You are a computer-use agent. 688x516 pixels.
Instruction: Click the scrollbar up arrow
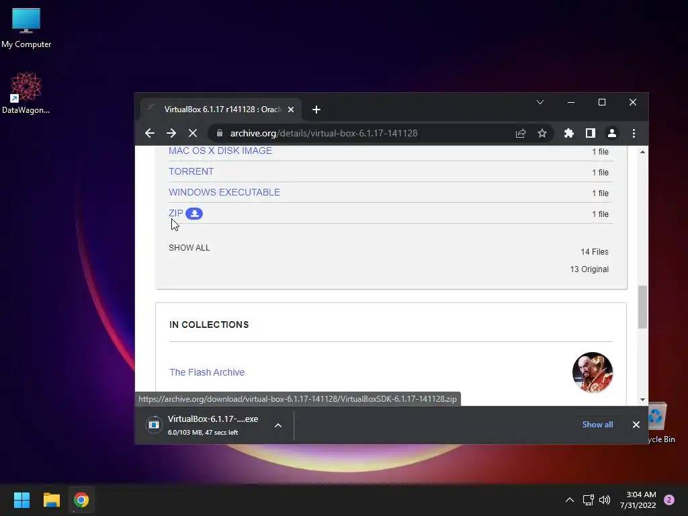point(642,152)
